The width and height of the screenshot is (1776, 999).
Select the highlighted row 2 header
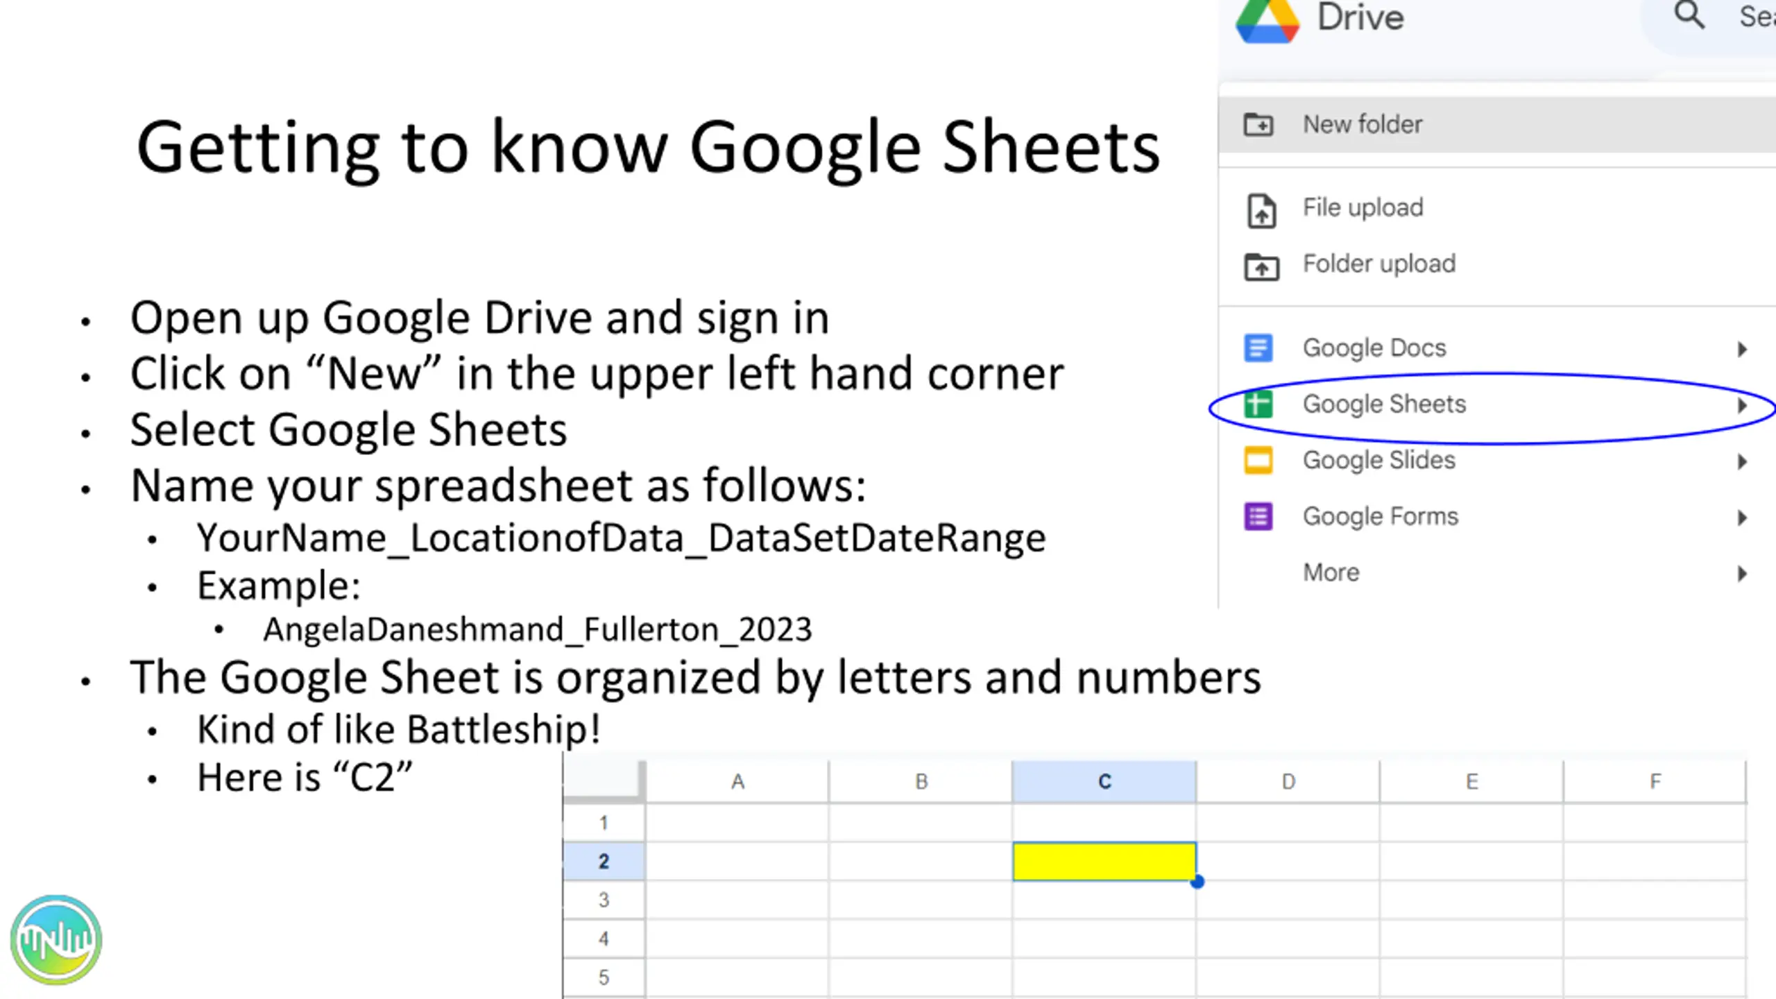click(x=604, y=862)
